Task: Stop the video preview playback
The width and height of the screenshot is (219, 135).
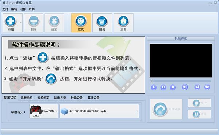Action: [173, 87]
